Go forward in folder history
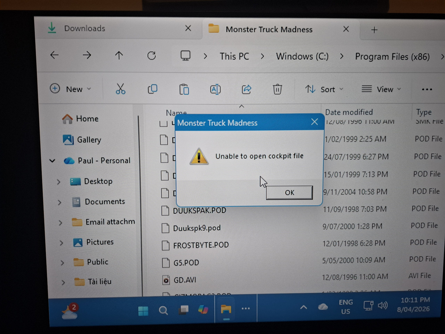This screenshot has height=334, width=445. tap(87, 55)
